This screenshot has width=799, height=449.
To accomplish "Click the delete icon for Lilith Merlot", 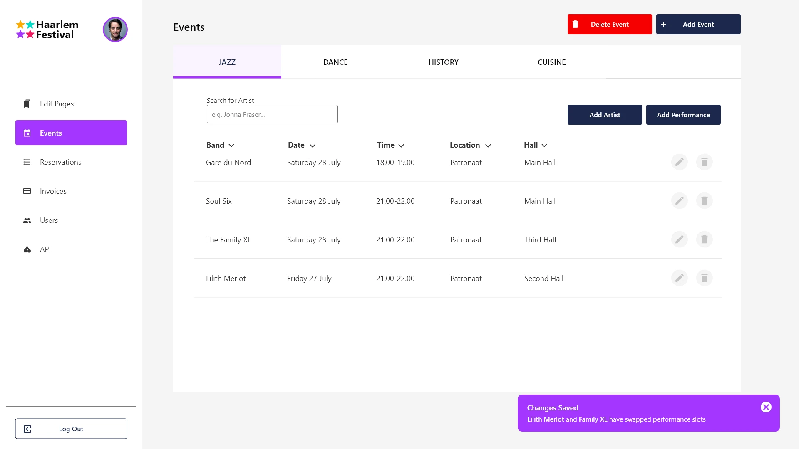I will tap(704, 278).
